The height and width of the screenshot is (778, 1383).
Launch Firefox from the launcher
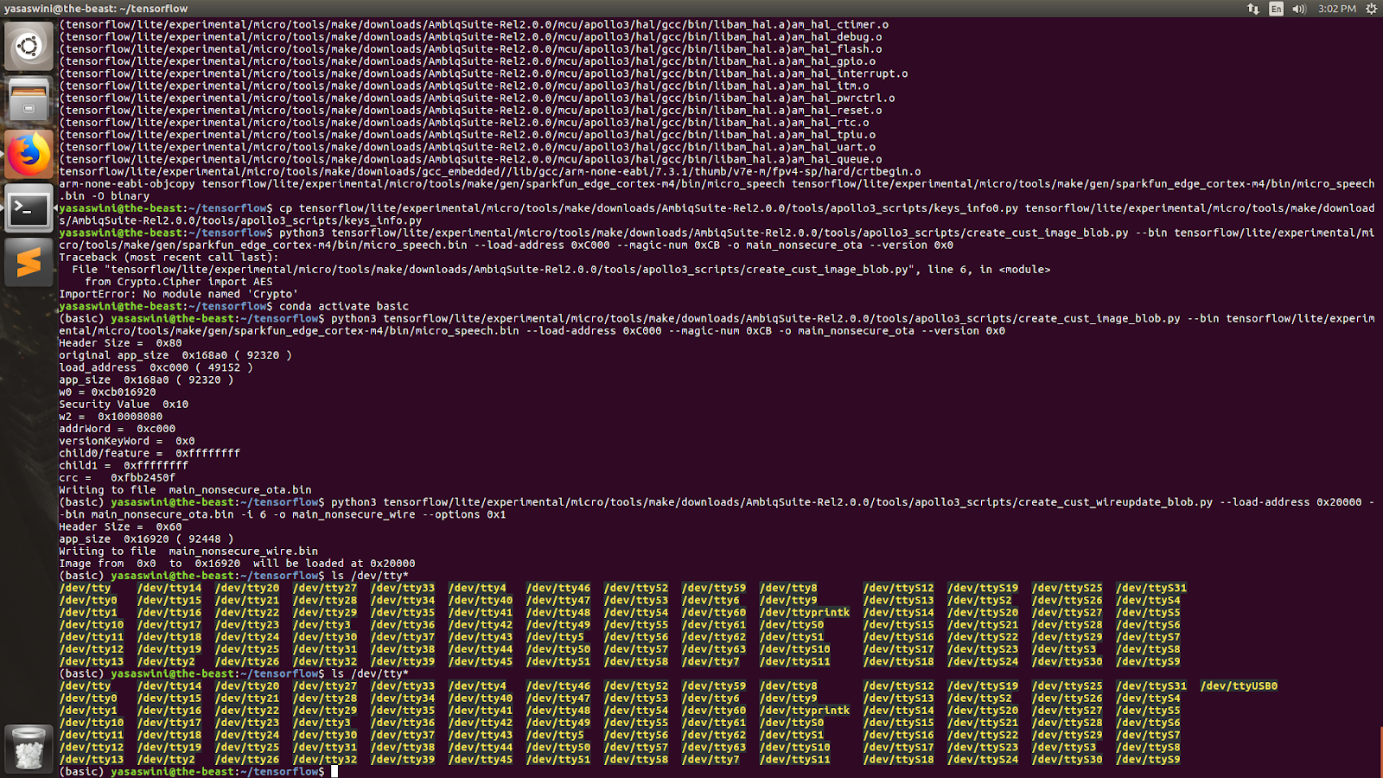(29, 155)
